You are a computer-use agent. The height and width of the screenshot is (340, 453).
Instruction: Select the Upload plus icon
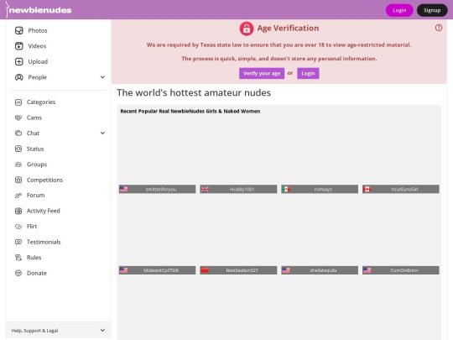(19, 61)
